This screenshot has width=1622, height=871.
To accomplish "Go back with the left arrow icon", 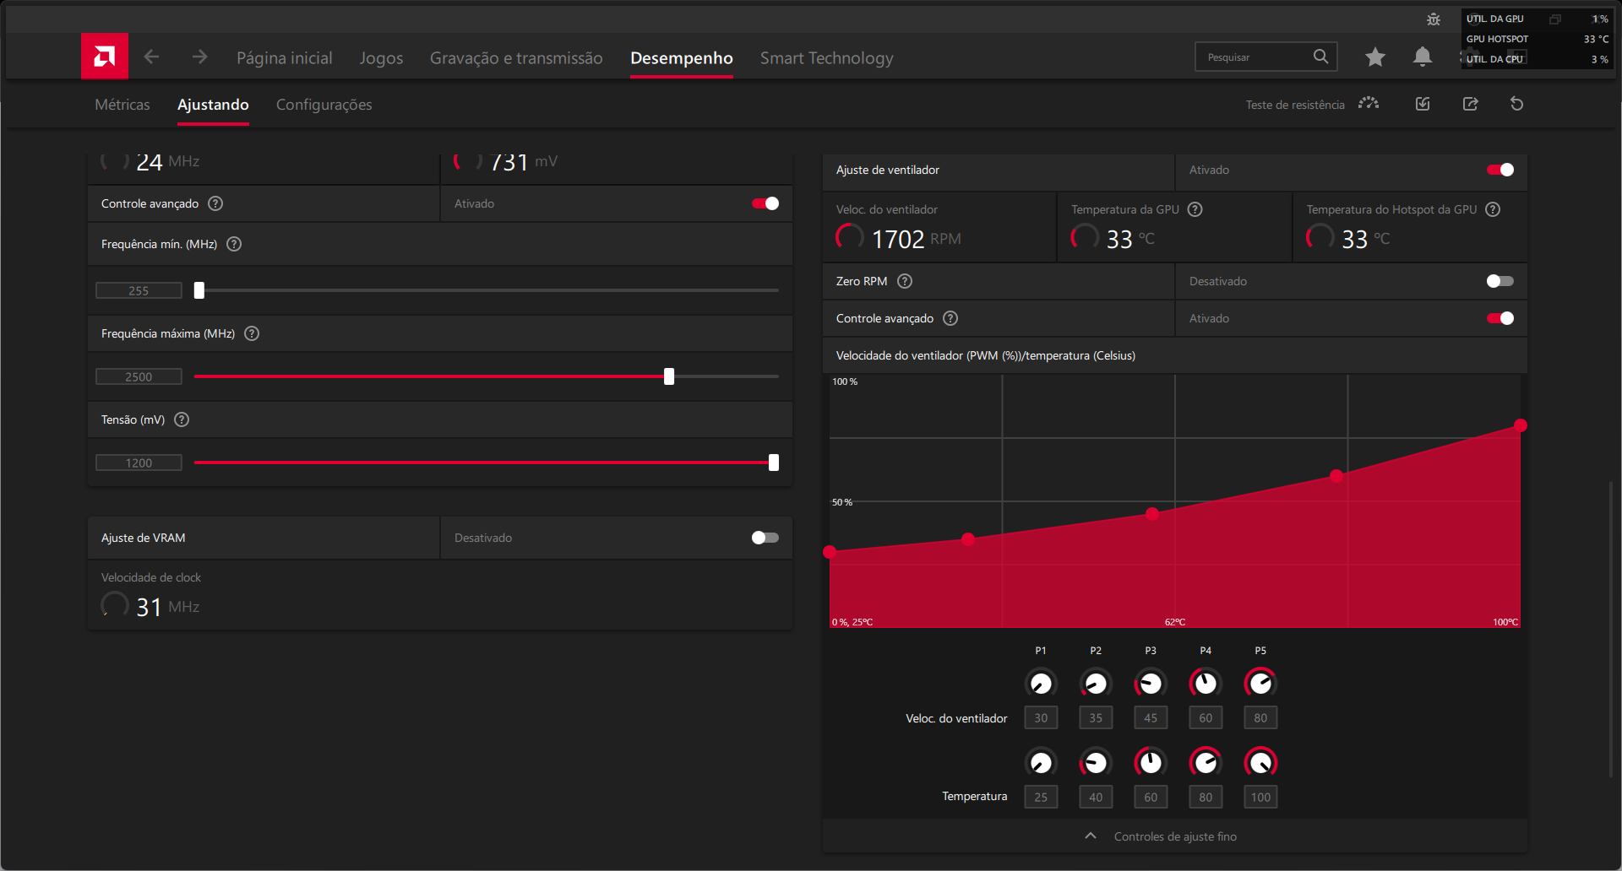I will pyautogui.click(x=152, y=57).
